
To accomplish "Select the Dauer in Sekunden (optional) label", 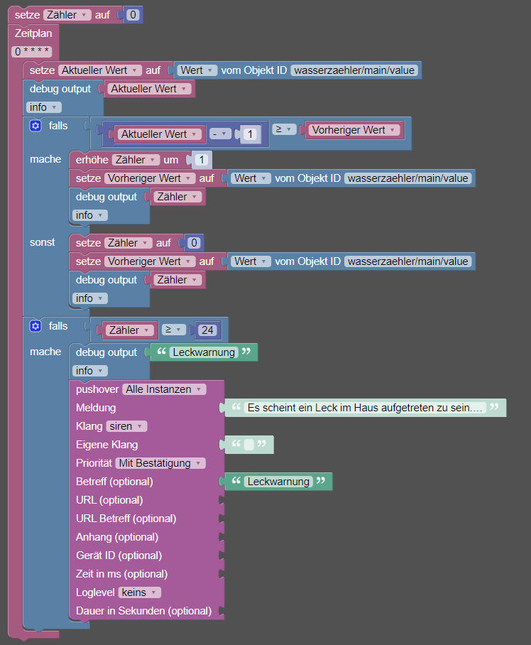I will coord(144,611).
